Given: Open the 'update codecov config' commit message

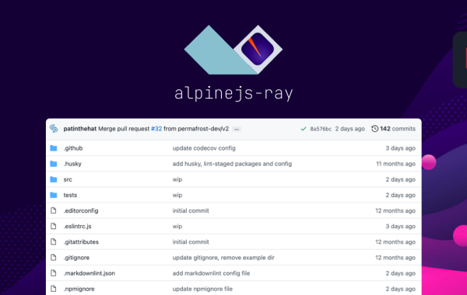Looking at the screenshot, I should coord(204,148).
